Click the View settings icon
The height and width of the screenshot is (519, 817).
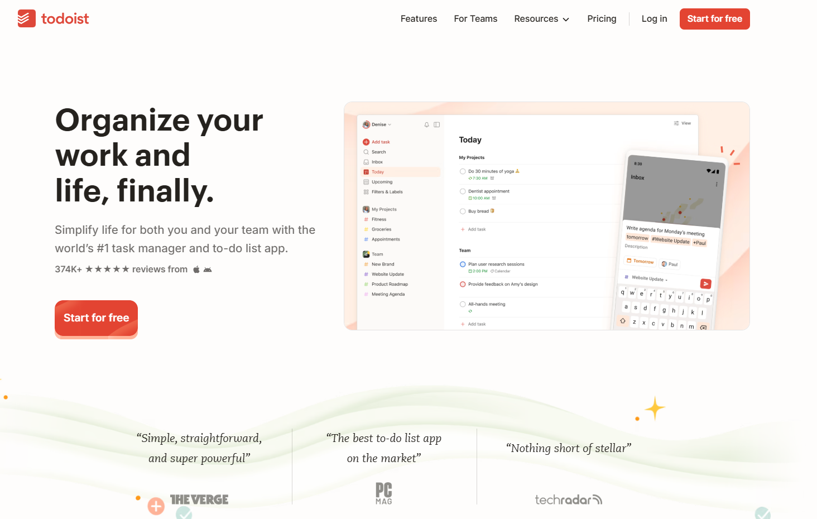pyautogui.click(x=676, y=123)
